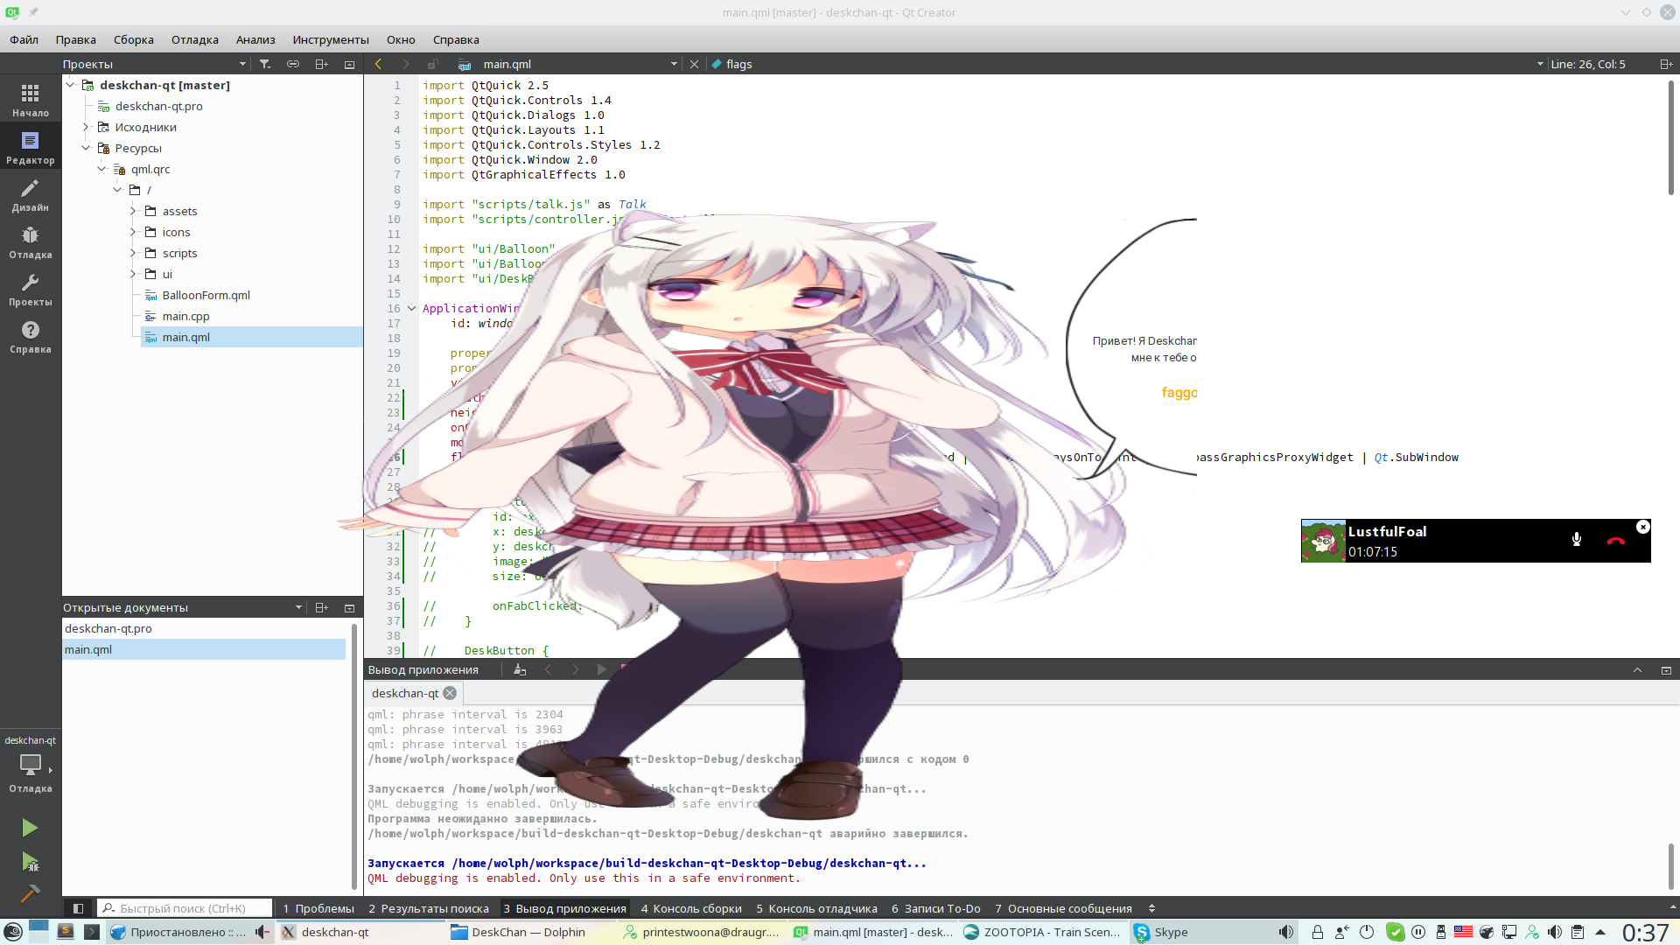Viewport: 1680px width, 945px height.
Task: Close the main.qml document
Action: [694, 64]
